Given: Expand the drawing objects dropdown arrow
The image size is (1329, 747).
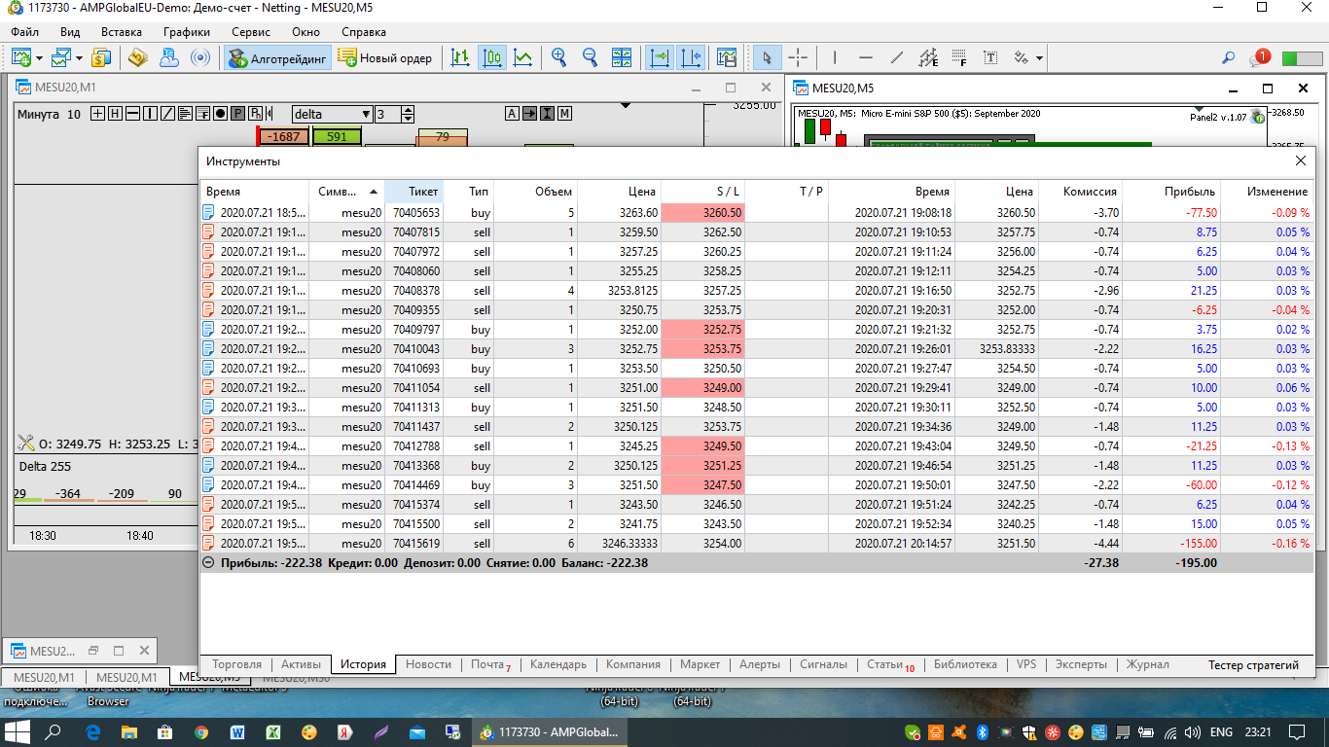Looking at the screenshot, I should click(x=1039, y=58).
